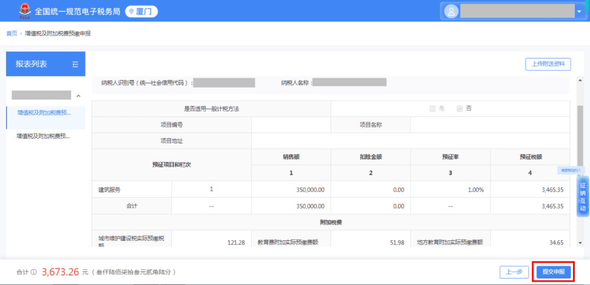Collapse the 报表列表 panel via menu icon

[x=75, y=64]
